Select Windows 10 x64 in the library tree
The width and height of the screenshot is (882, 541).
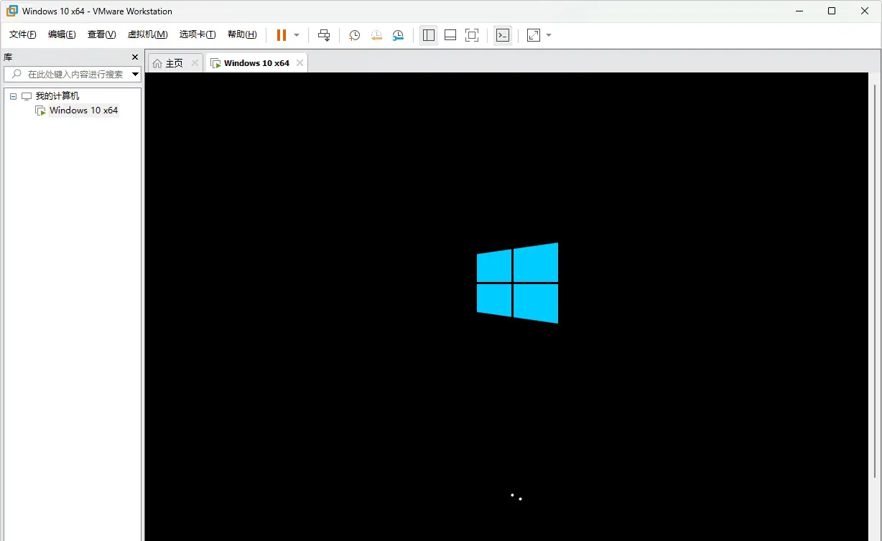click(83, 110)
